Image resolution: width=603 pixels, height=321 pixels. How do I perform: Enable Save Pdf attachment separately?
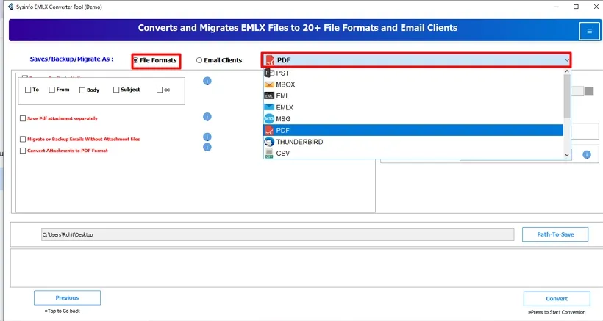23,118
